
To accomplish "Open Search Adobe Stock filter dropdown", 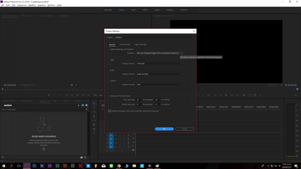I will (x=87, y=109).
